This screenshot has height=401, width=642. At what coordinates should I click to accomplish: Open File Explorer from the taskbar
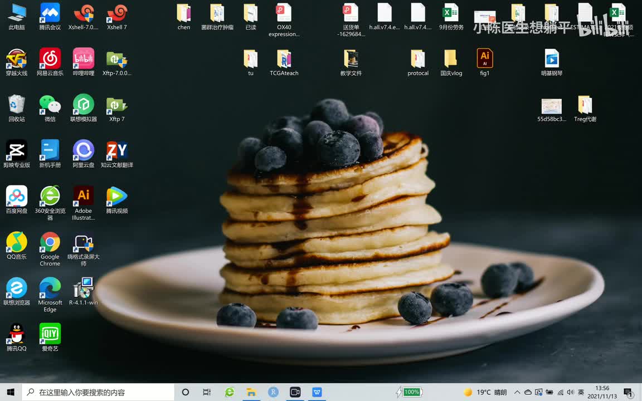(x=251, y=392)
